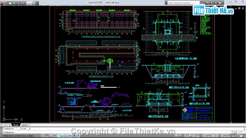Select the Model tab

click(x=16, y=125)
